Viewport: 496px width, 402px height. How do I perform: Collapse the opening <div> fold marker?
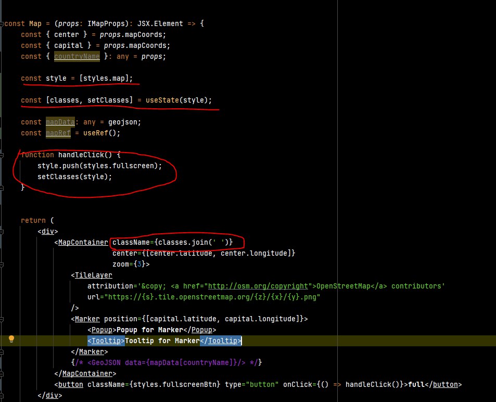pyautogui.click(x=2, y=232)
